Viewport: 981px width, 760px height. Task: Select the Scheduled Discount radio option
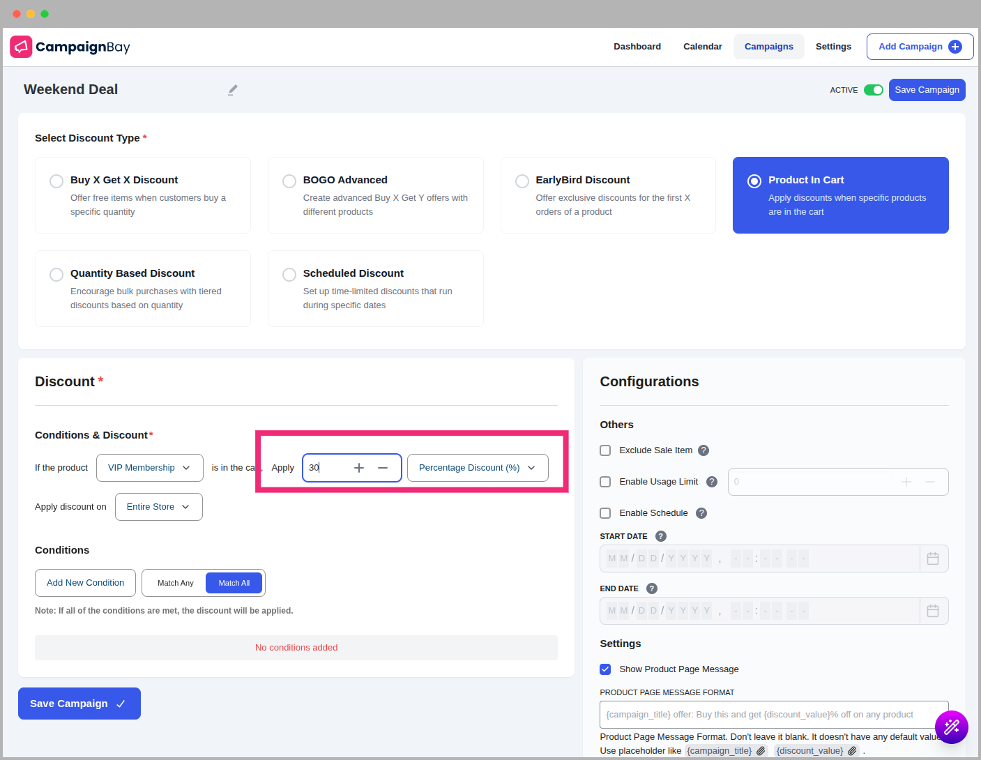(289, 275)
